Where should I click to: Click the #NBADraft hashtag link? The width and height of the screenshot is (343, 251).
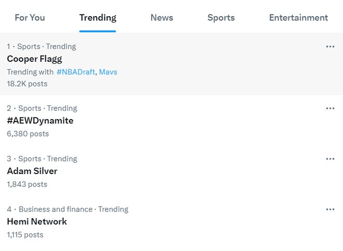[x=75, y=72]
